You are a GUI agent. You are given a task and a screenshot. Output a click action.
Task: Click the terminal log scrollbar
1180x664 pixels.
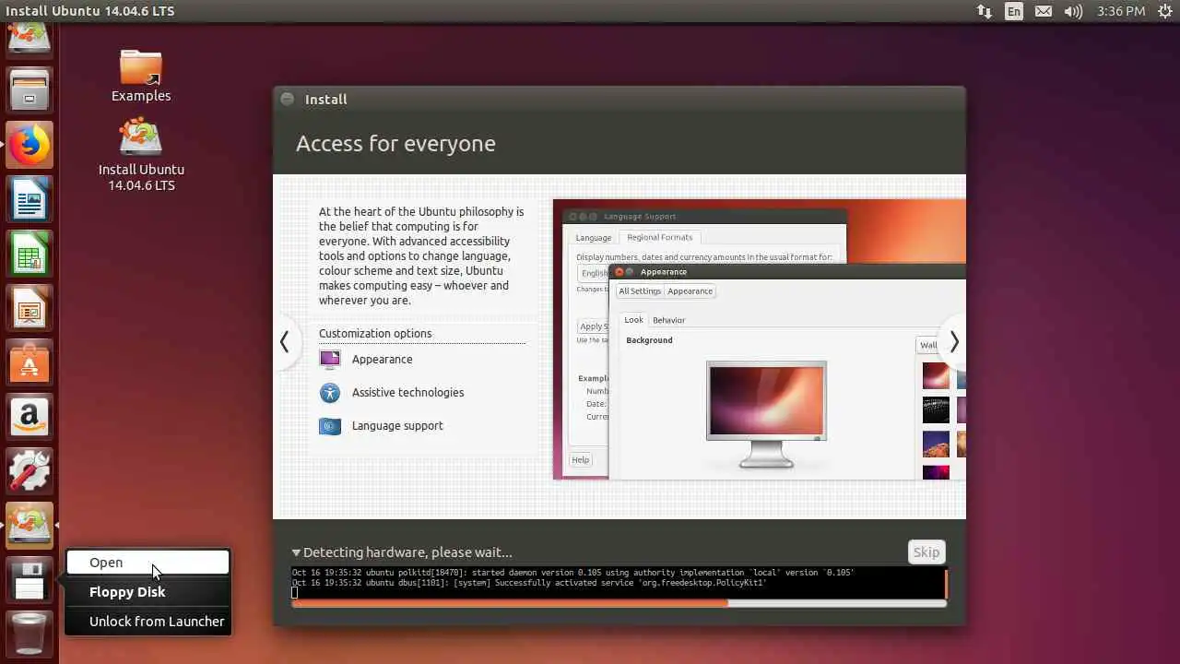point(946,584)
